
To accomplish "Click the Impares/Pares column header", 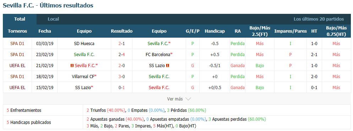I will (290, 31).
